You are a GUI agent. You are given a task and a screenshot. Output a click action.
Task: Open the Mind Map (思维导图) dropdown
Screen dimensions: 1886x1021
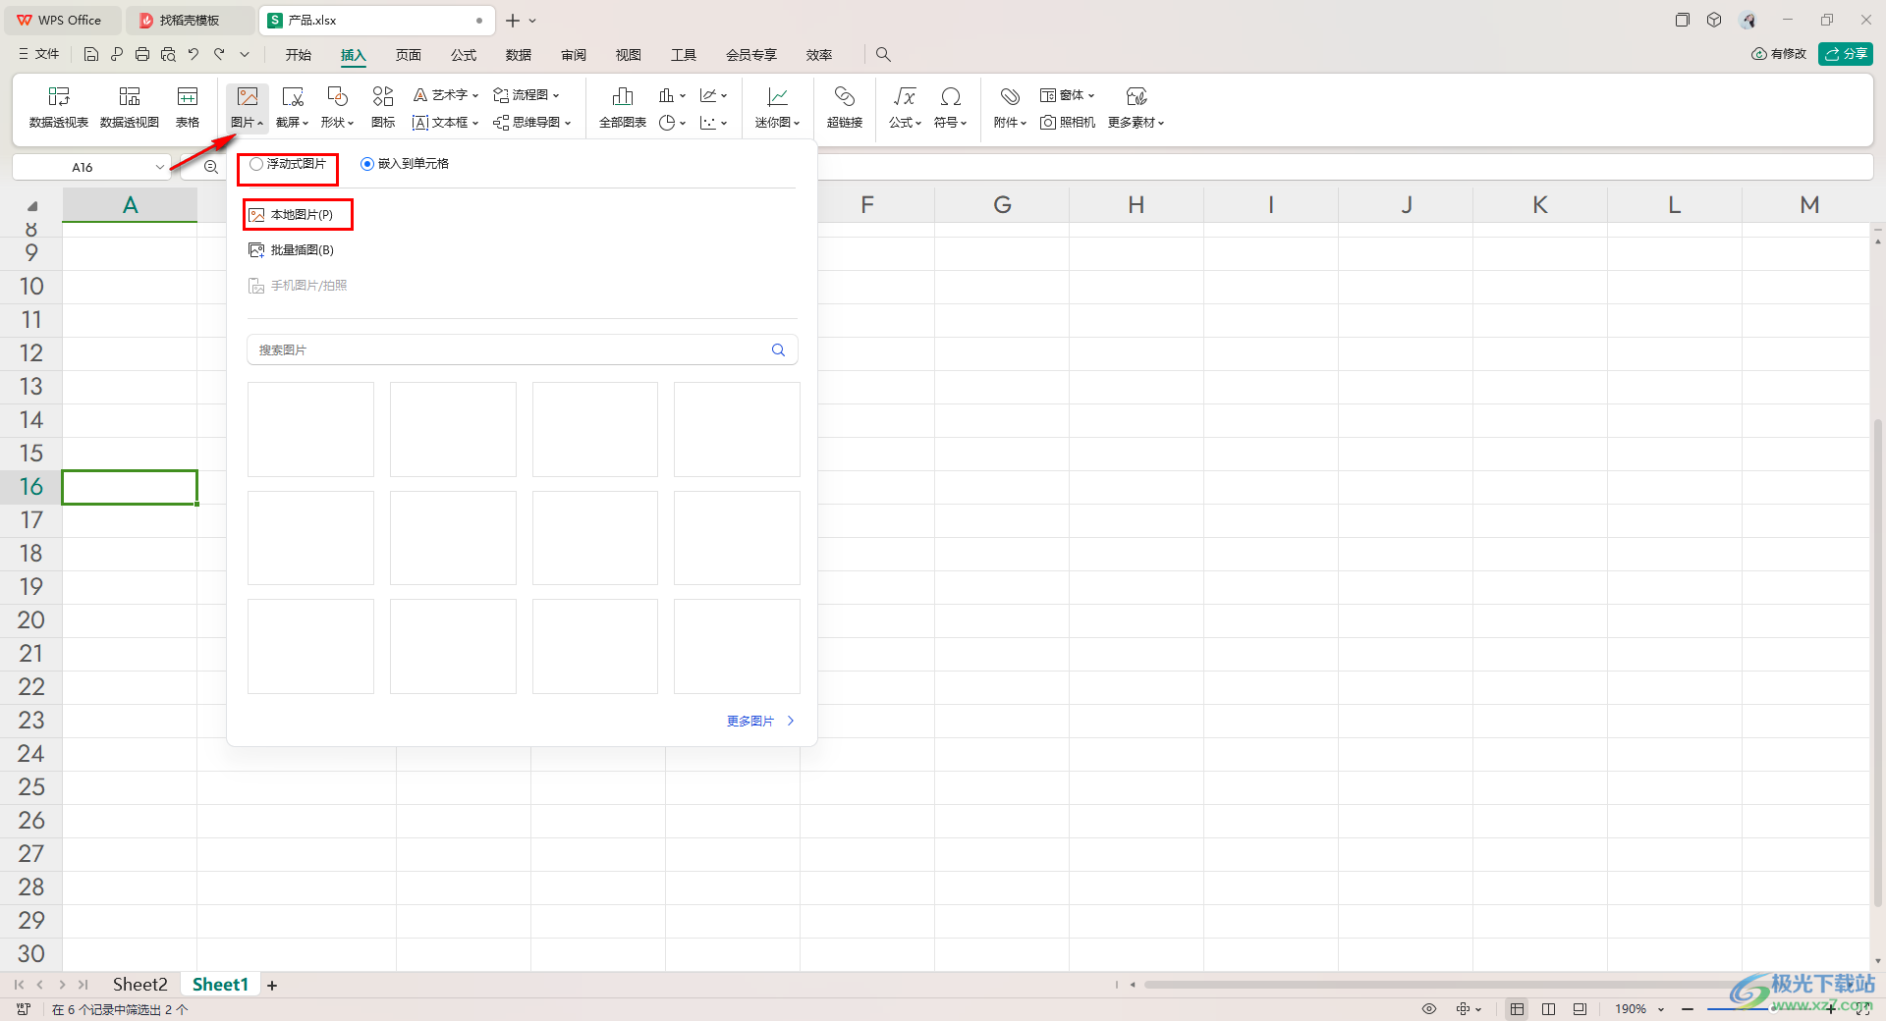532,123
